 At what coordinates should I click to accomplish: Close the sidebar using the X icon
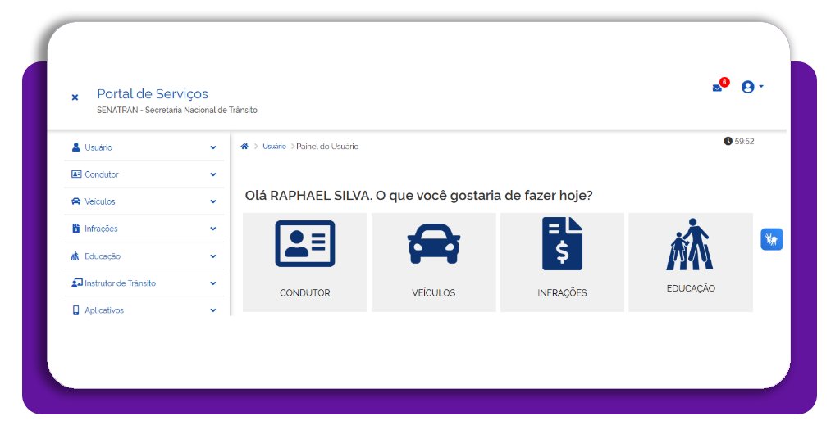pos(75,97)
